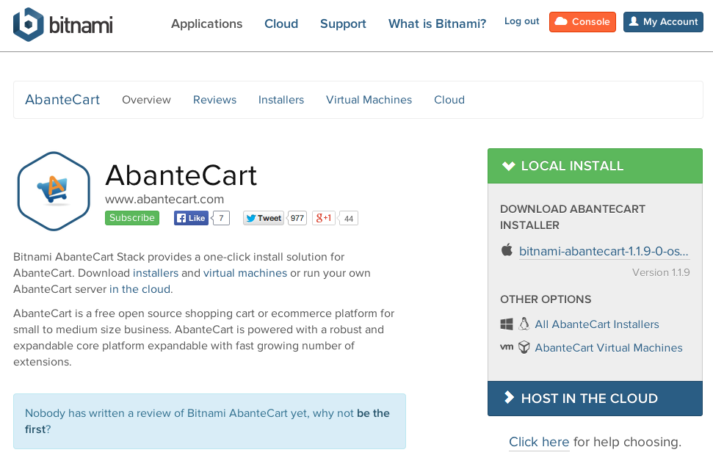
Task: Click the cube icon by Virtual Machines link
Action: (x=524, y=347)
